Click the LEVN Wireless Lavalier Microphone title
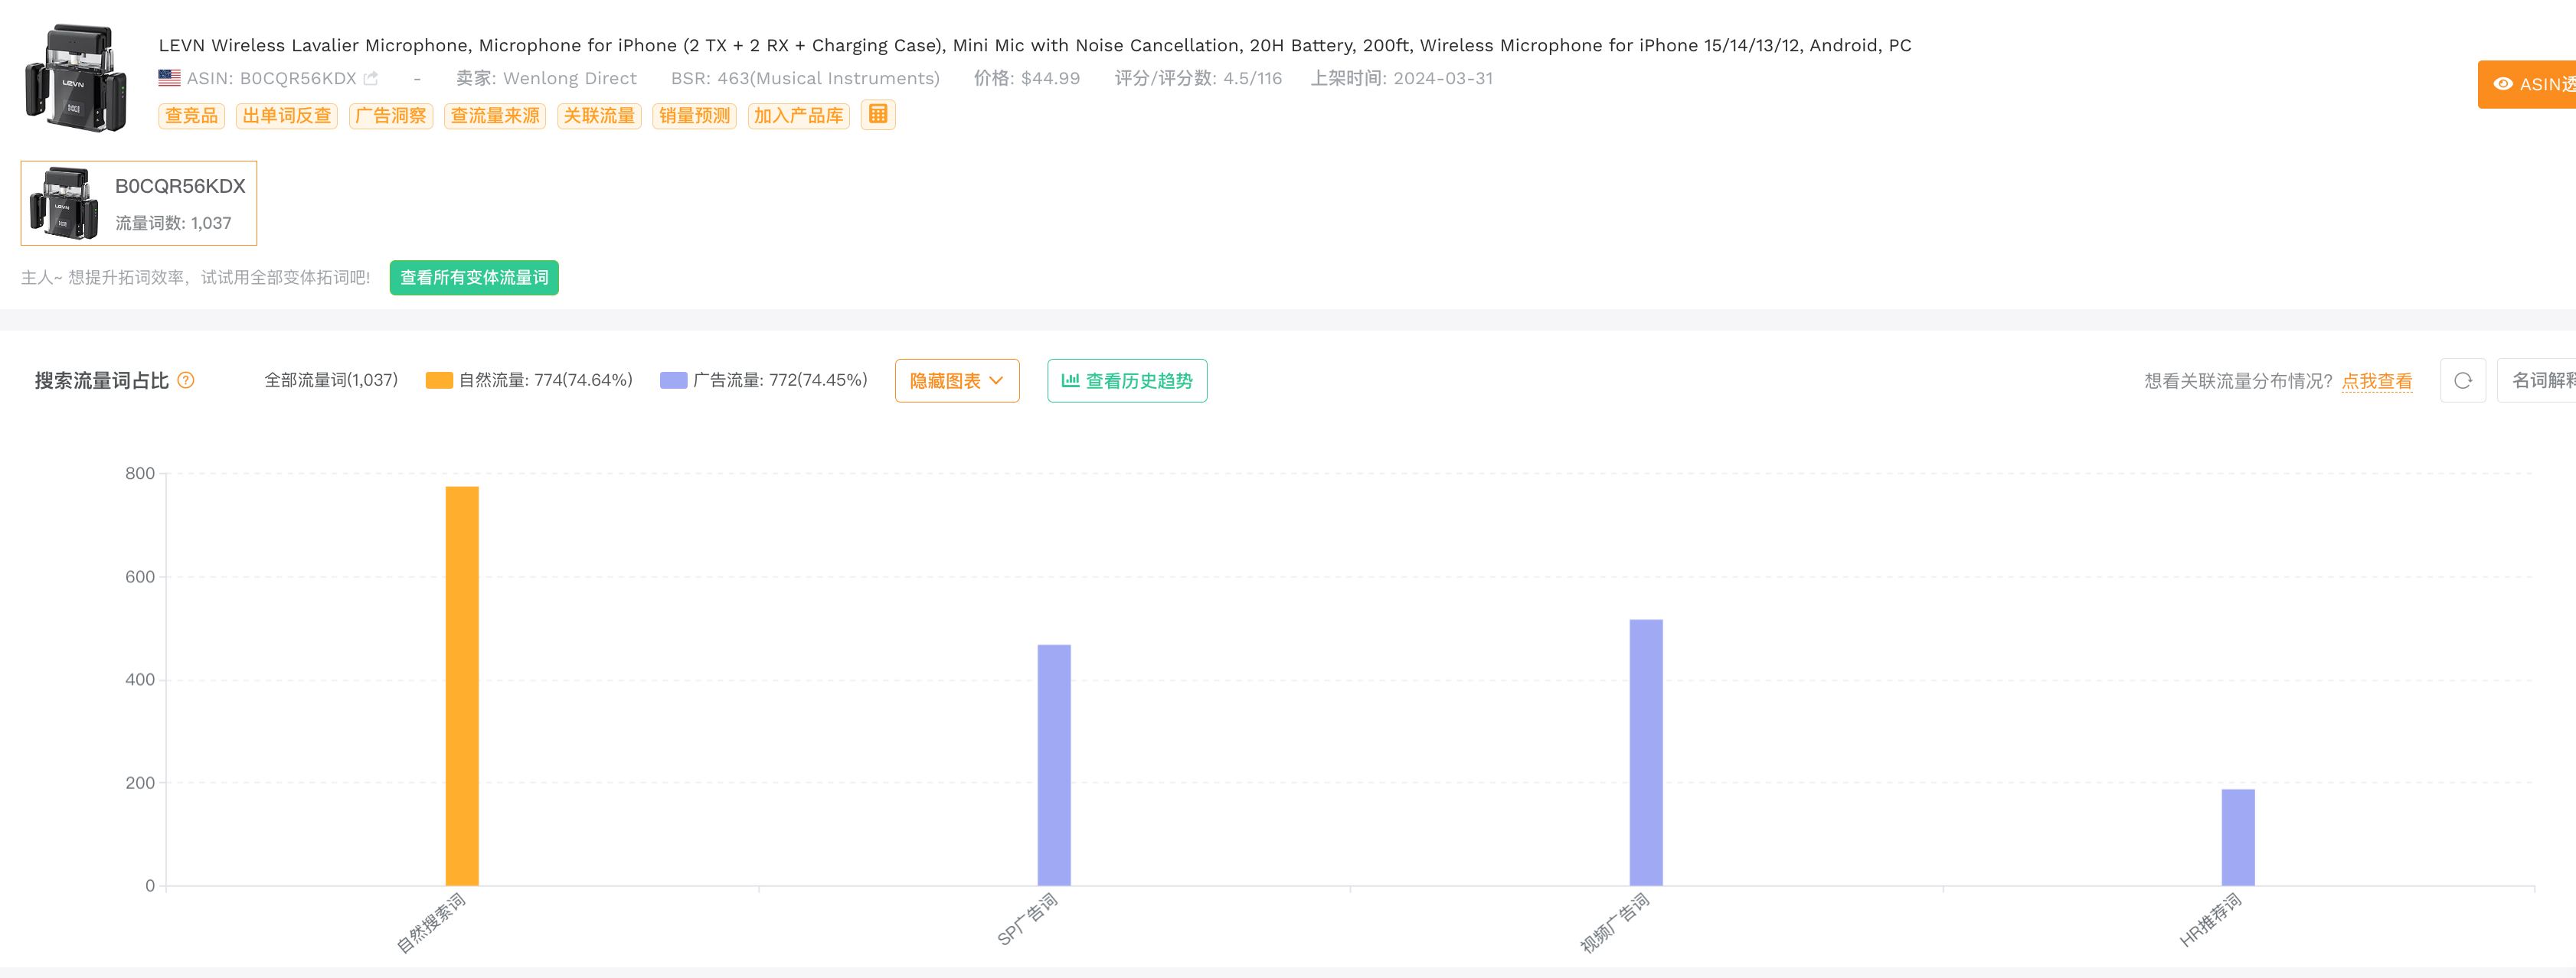This screenshot has width=2576, height=978. coord(1035,45)
